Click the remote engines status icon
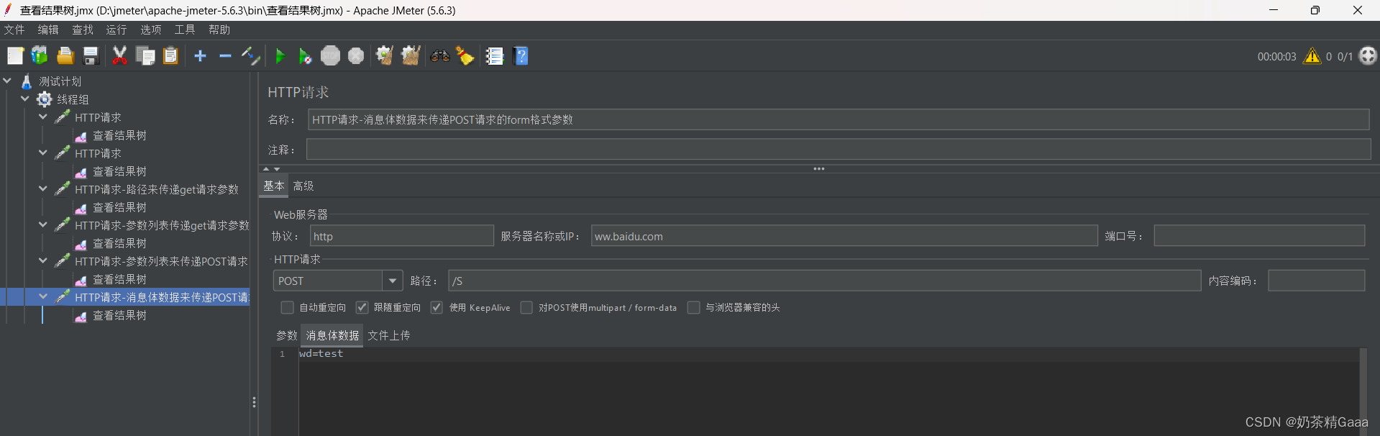Image resolution: width=1380 pixels, height=436 pixels. tap(1368, 56)
